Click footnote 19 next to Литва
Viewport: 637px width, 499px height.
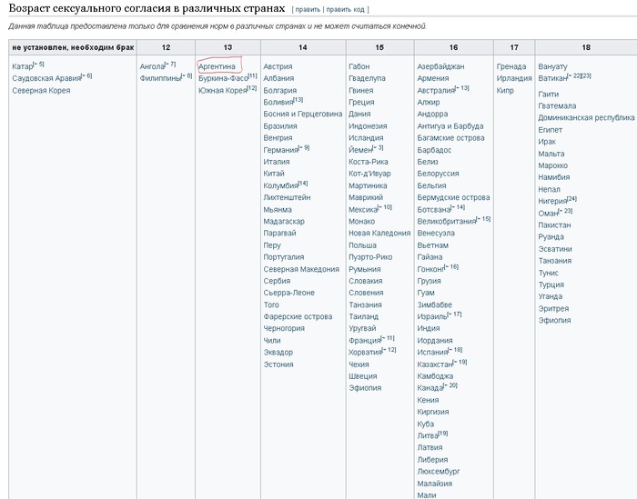[442, 433]
